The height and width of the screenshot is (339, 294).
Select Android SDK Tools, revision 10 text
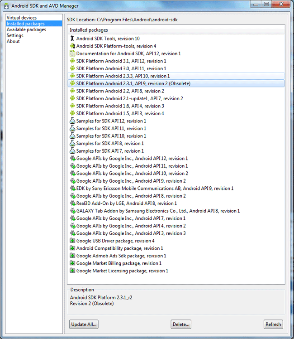point(108,39)
